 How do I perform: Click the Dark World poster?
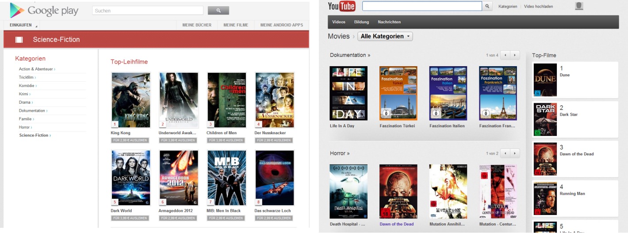pos(130,178)
